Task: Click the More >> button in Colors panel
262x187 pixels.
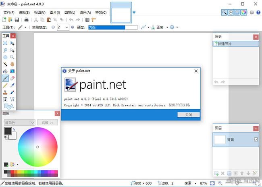Action: coord(48,123)
